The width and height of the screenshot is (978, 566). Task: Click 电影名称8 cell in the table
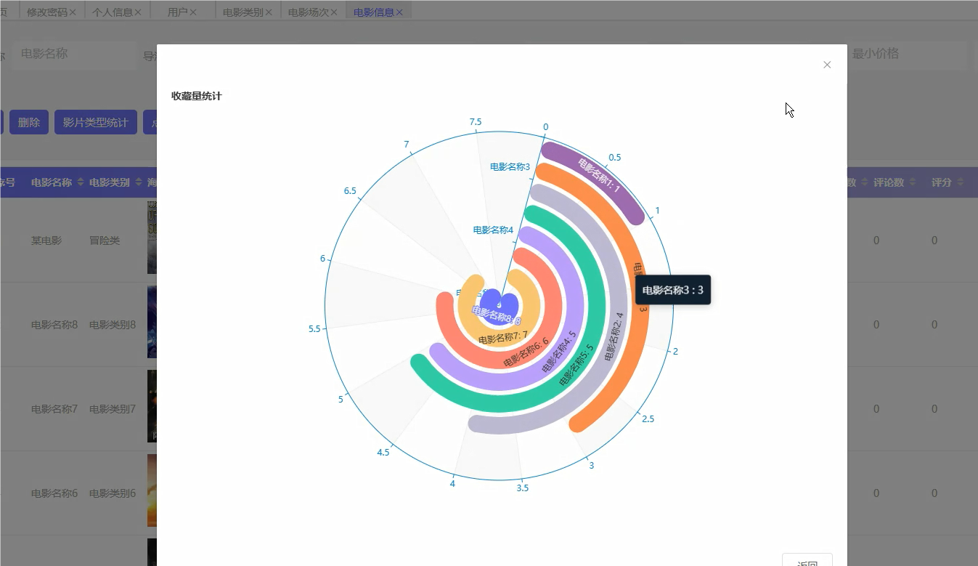54,325
